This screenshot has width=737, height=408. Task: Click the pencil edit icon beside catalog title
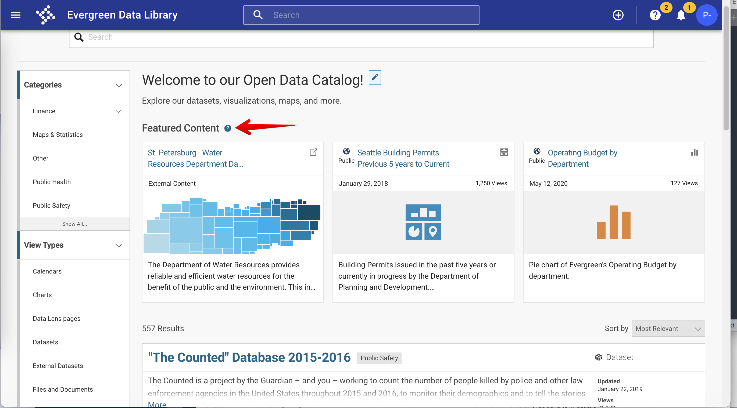pos(375,77)
